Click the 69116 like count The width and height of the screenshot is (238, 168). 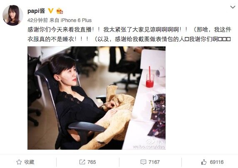point(217,162)
